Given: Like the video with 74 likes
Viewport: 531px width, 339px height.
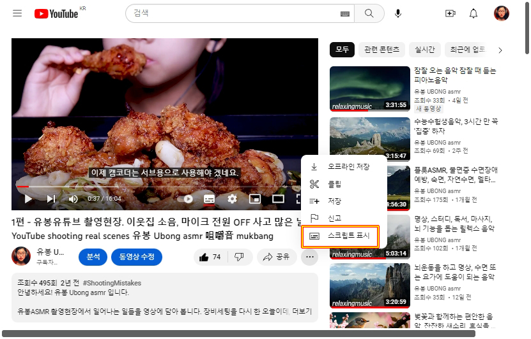Looking at the screenshot, I should [x=210, y=257].
